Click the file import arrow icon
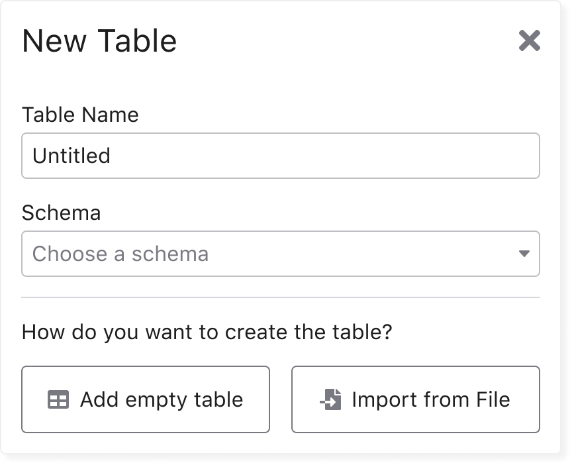This screenshot has height=465, width=572. click(x=330, y=399)
